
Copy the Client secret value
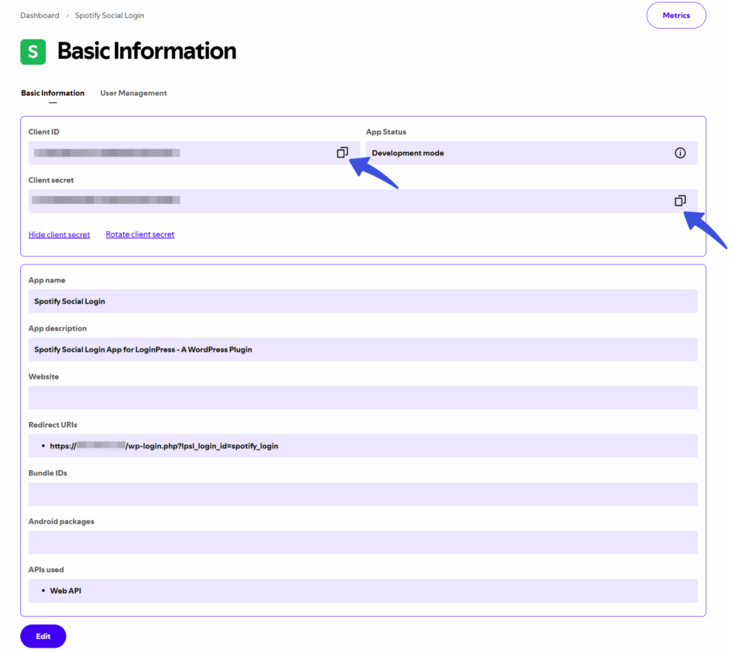pos(680,201)
